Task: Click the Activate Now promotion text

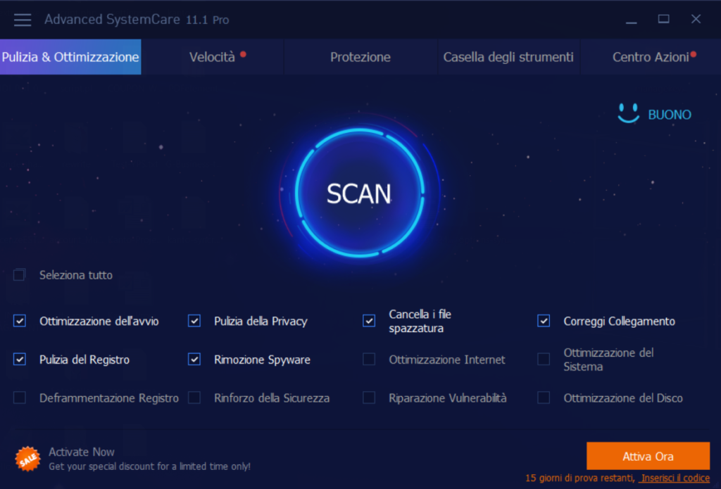Action: tap(82, 452)
